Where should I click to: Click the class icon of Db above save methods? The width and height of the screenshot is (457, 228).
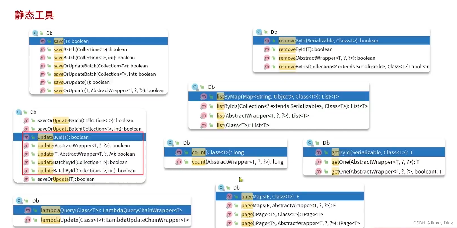(x=35, y=33)
